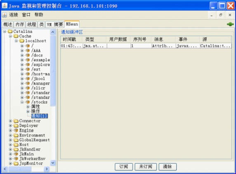Switch to the 内存 tab

click(x=20, y=24)
